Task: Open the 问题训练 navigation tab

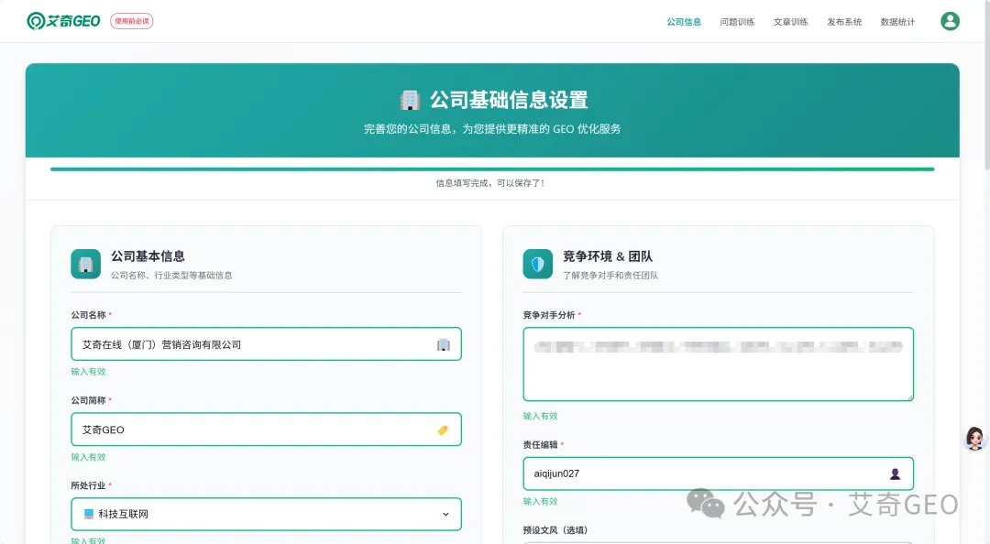Action: [x=737, y=22]
